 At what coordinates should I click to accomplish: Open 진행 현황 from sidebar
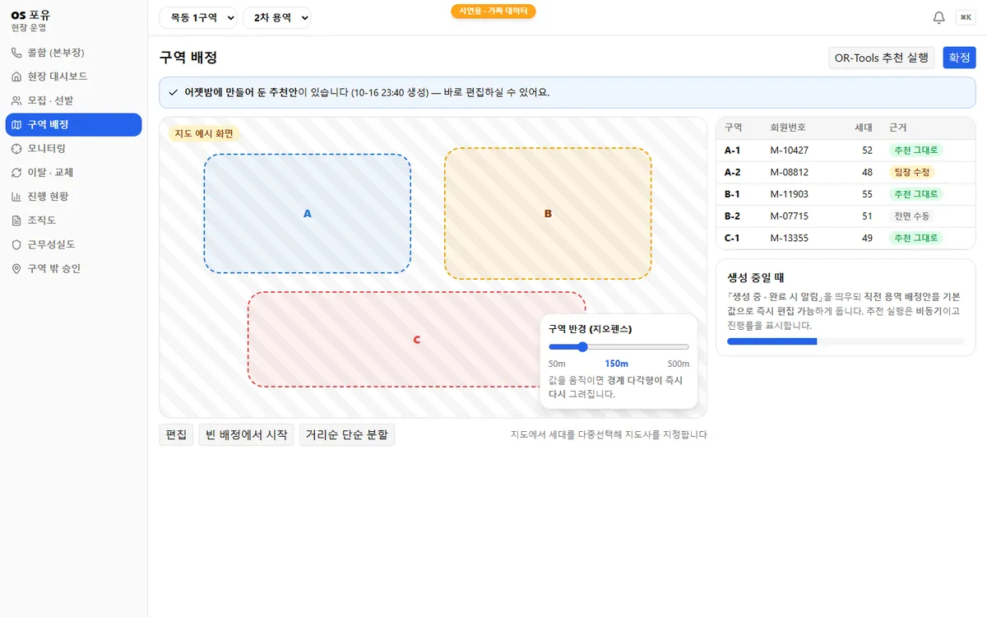73,197
